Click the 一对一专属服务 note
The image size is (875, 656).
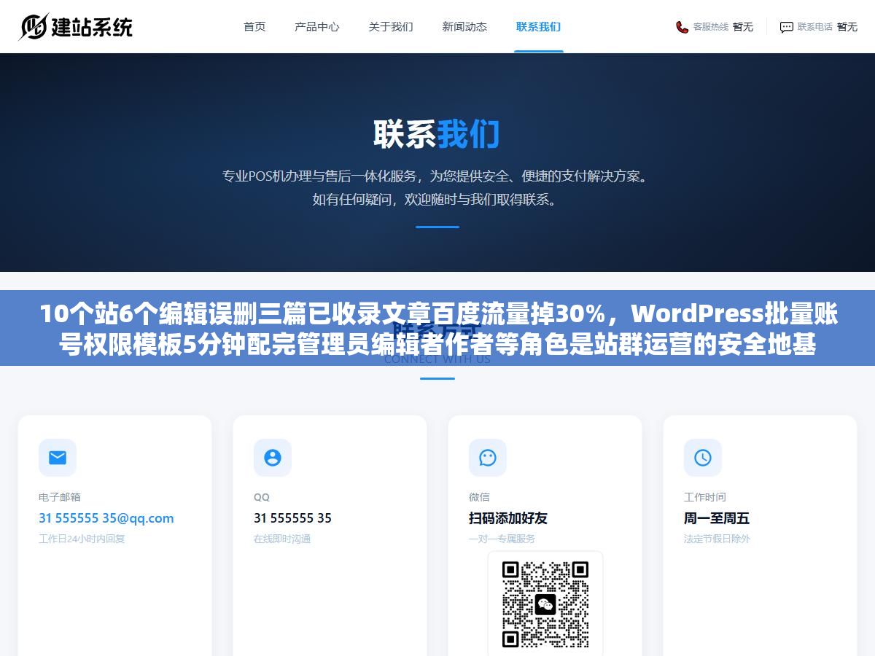coord(502,539)
